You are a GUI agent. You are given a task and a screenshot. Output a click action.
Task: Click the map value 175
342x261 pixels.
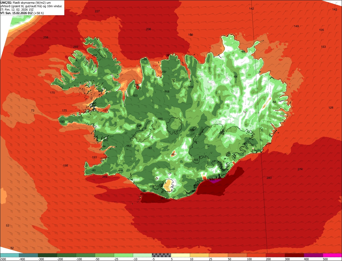point(64,110)
